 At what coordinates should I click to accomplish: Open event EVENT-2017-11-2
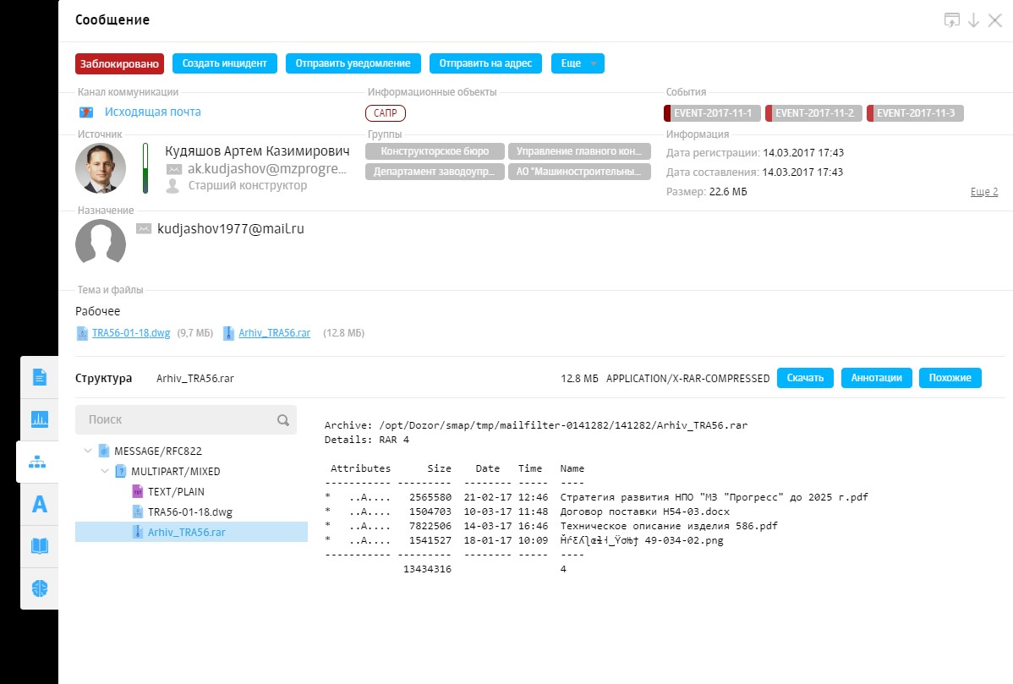[x=813, y=113]
